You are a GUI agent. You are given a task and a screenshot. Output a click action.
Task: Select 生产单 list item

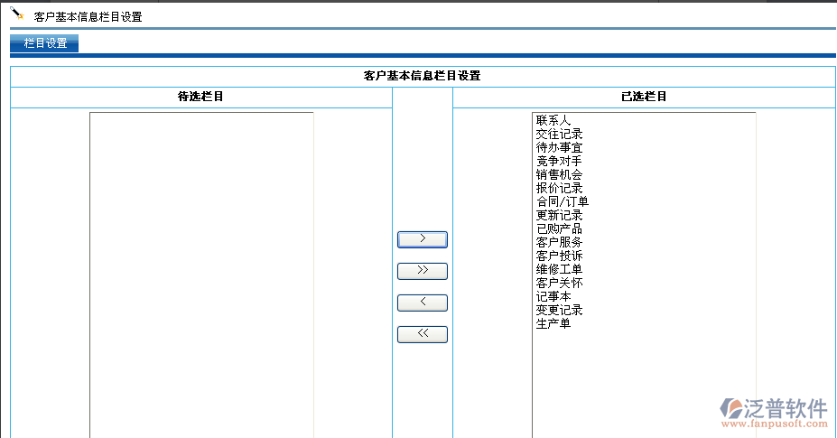(x=553, y=323)
